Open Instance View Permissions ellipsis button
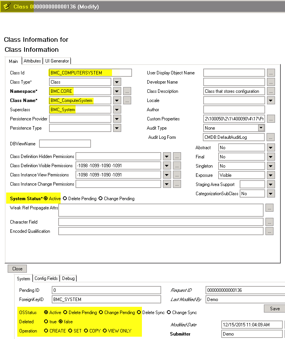Image resolution: width=285 pixels, height=339 pixels. click(177, 175)
